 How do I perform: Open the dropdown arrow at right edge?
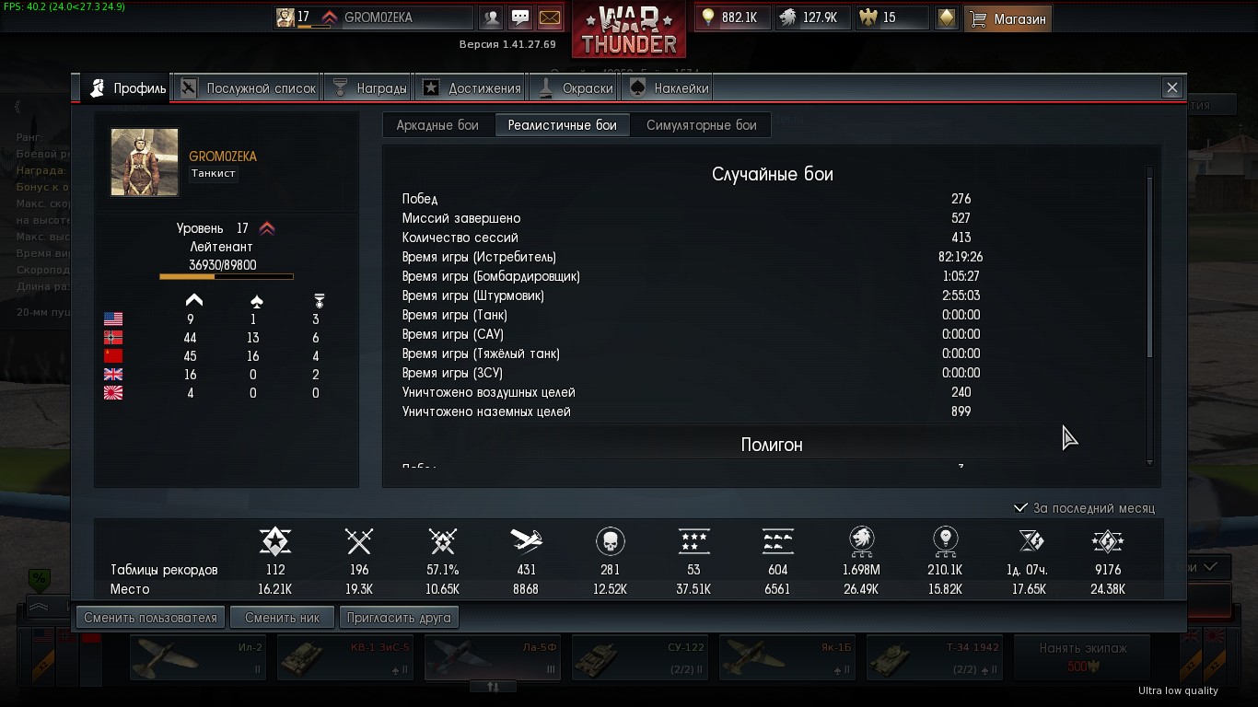1210,567
